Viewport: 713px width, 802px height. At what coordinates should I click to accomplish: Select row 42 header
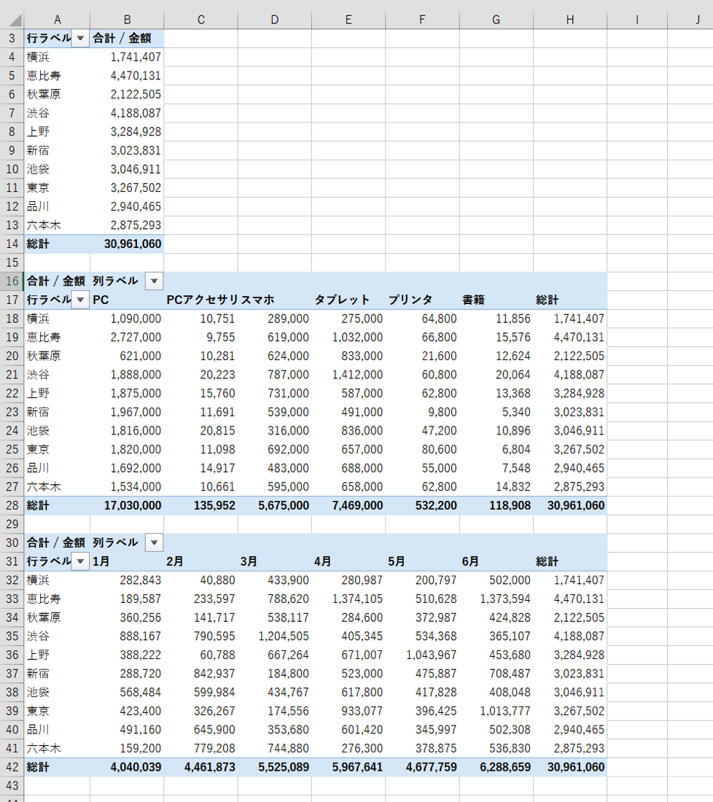coord(12,767)
